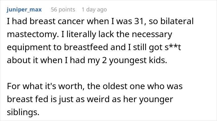Click the word siblings on the last line
217x121 pixels.
(x=23, y=112)
